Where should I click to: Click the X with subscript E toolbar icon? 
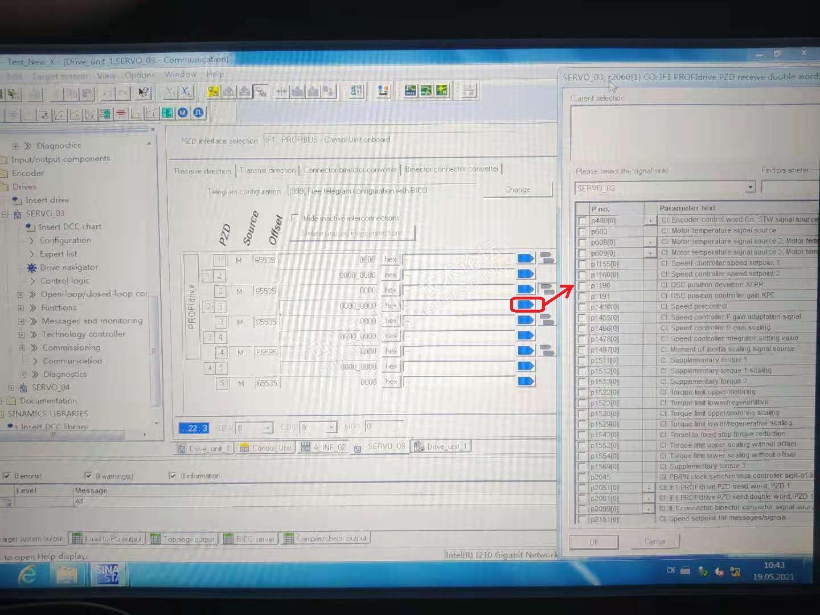tap(186, 92)
